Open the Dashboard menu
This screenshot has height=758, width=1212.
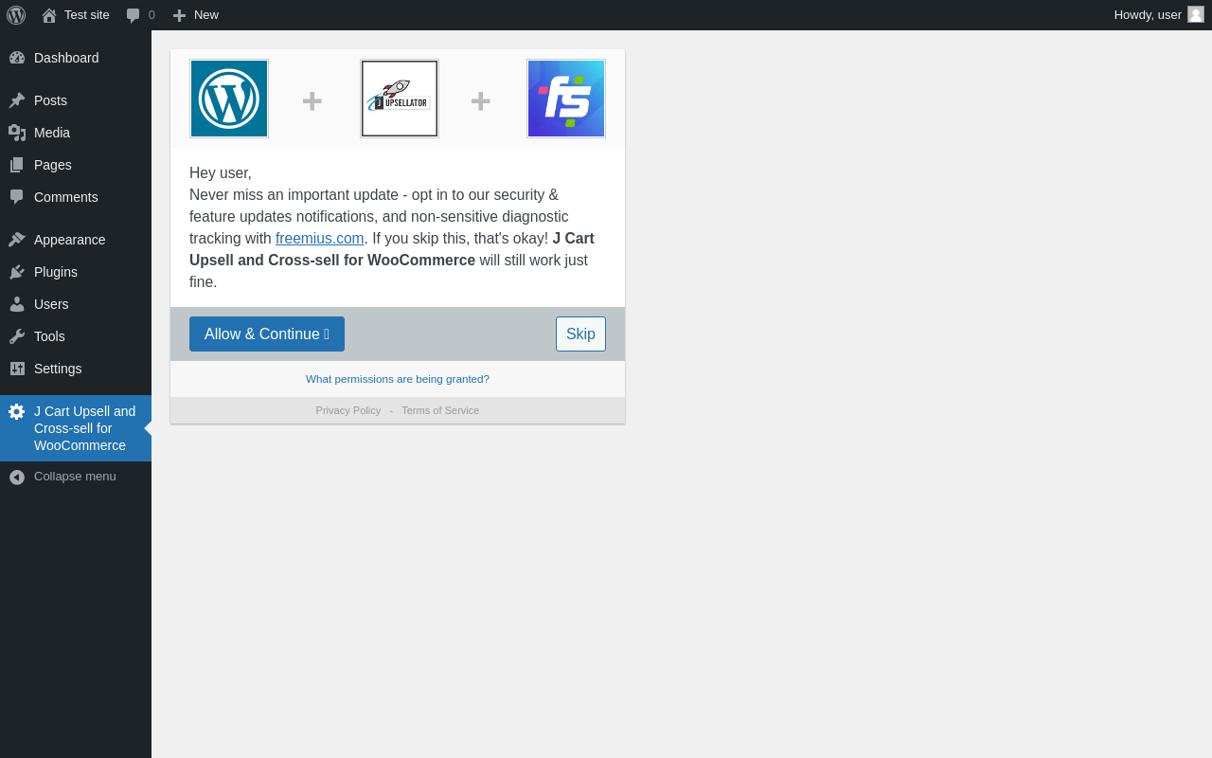click(x=76, y=58)
